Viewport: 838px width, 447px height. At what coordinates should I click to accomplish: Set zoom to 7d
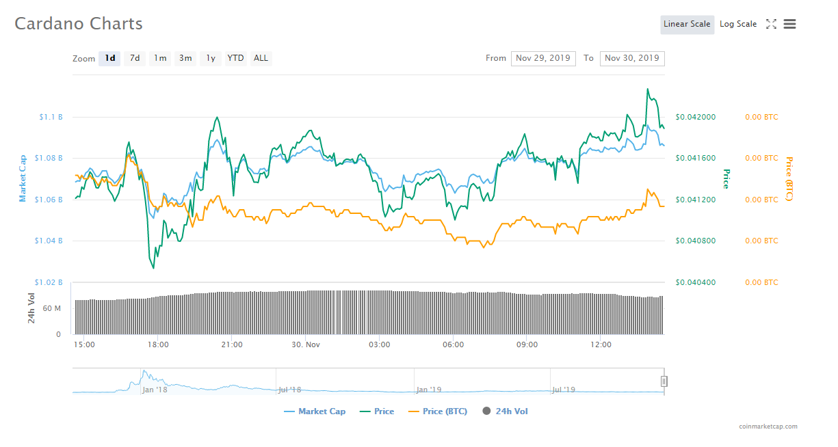pos(135,58)
